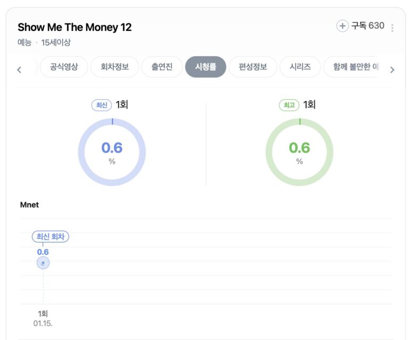Image resolution: width=412 pixels, height=340 pixels.
Task: Click the 1회 x-axis label
Action: click(x=43, y=313)
